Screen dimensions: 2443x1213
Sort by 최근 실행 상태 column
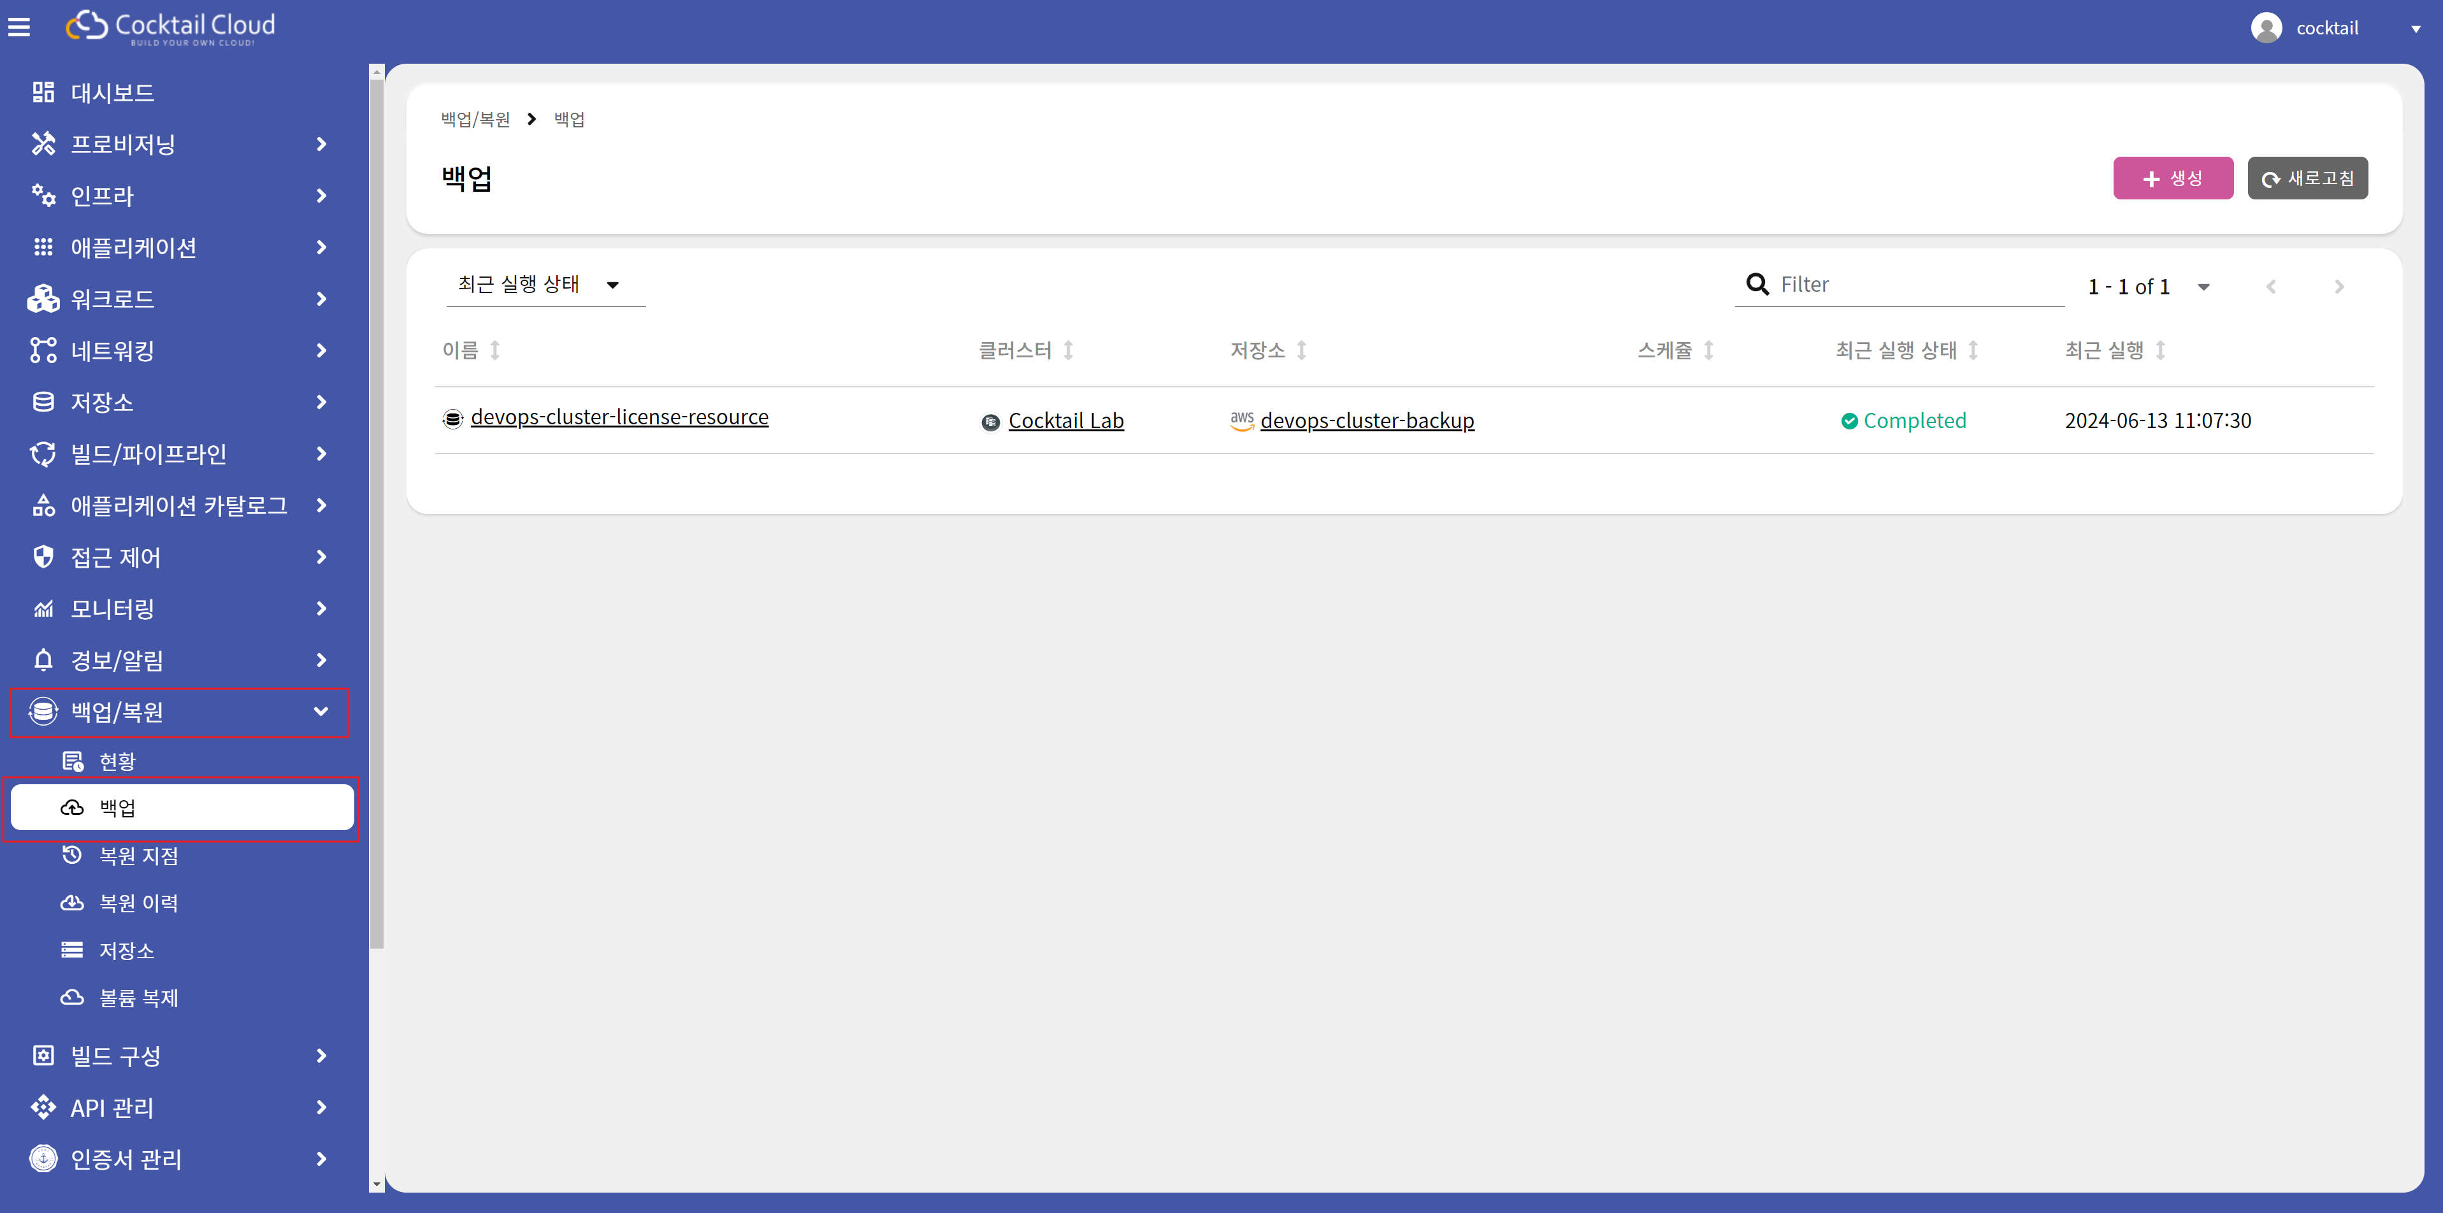pyautogui.click(x=1973, y=351)
